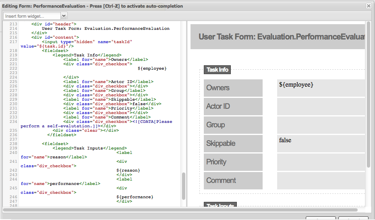Select the Owners label in preview
The height and width of the screenshot is (220, 375).
click(x=233, y=88)
